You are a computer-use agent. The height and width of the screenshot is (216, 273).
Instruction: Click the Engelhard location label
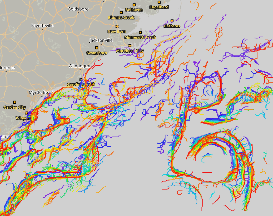[159, 7]
